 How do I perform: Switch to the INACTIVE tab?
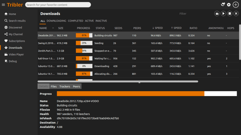click(101, 21)
